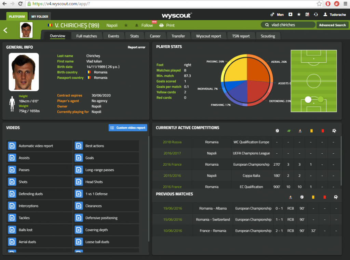350x260 pixels.
Task: Click the play icon next to Goals
Action: pos(79,158)
